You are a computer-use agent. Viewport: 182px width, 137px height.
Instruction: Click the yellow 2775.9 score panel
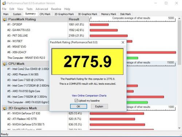click(87, 61)
